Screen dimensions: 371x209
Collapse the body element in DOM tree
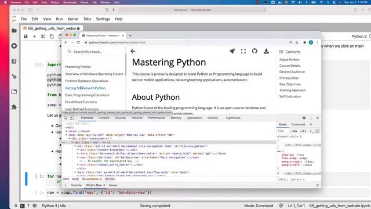(66, 135)
